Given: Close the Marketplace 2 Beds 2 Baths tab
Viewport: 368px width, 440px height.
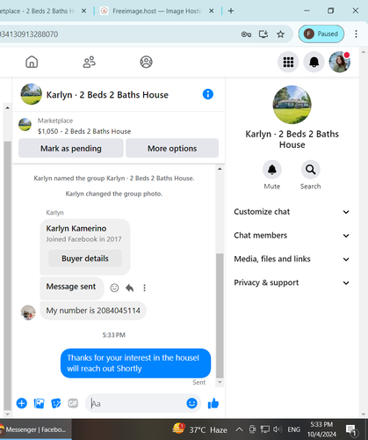Looking at the screenshot, I should (x=83, y=11).
